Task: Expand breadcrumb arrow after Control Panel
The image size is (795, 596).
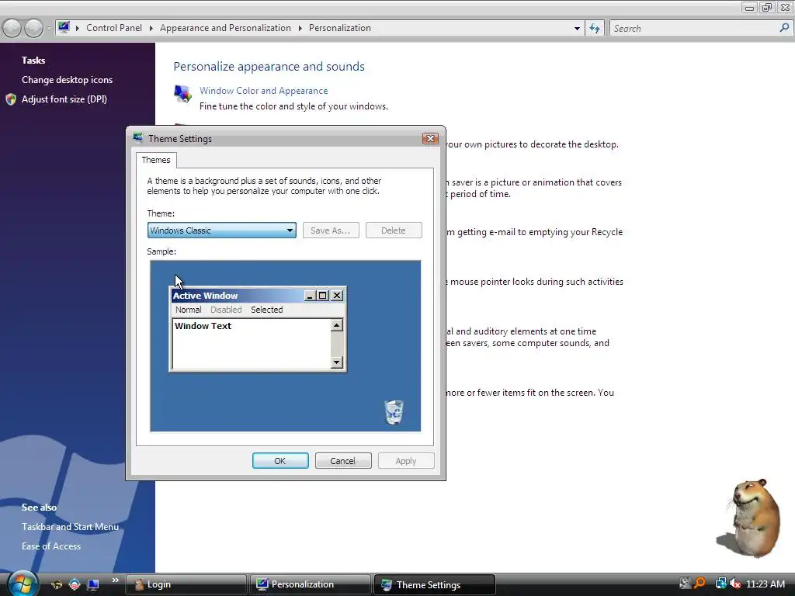Action: [151, 29]
